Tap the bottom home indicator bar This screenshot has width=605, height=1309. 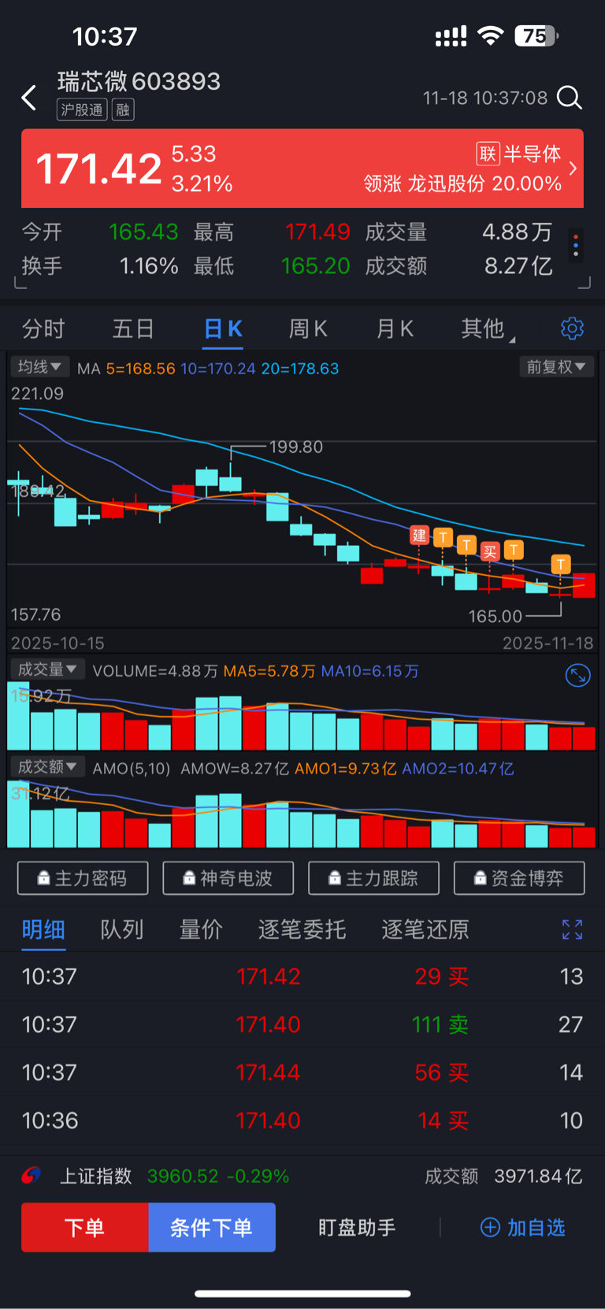[302, 1292]
